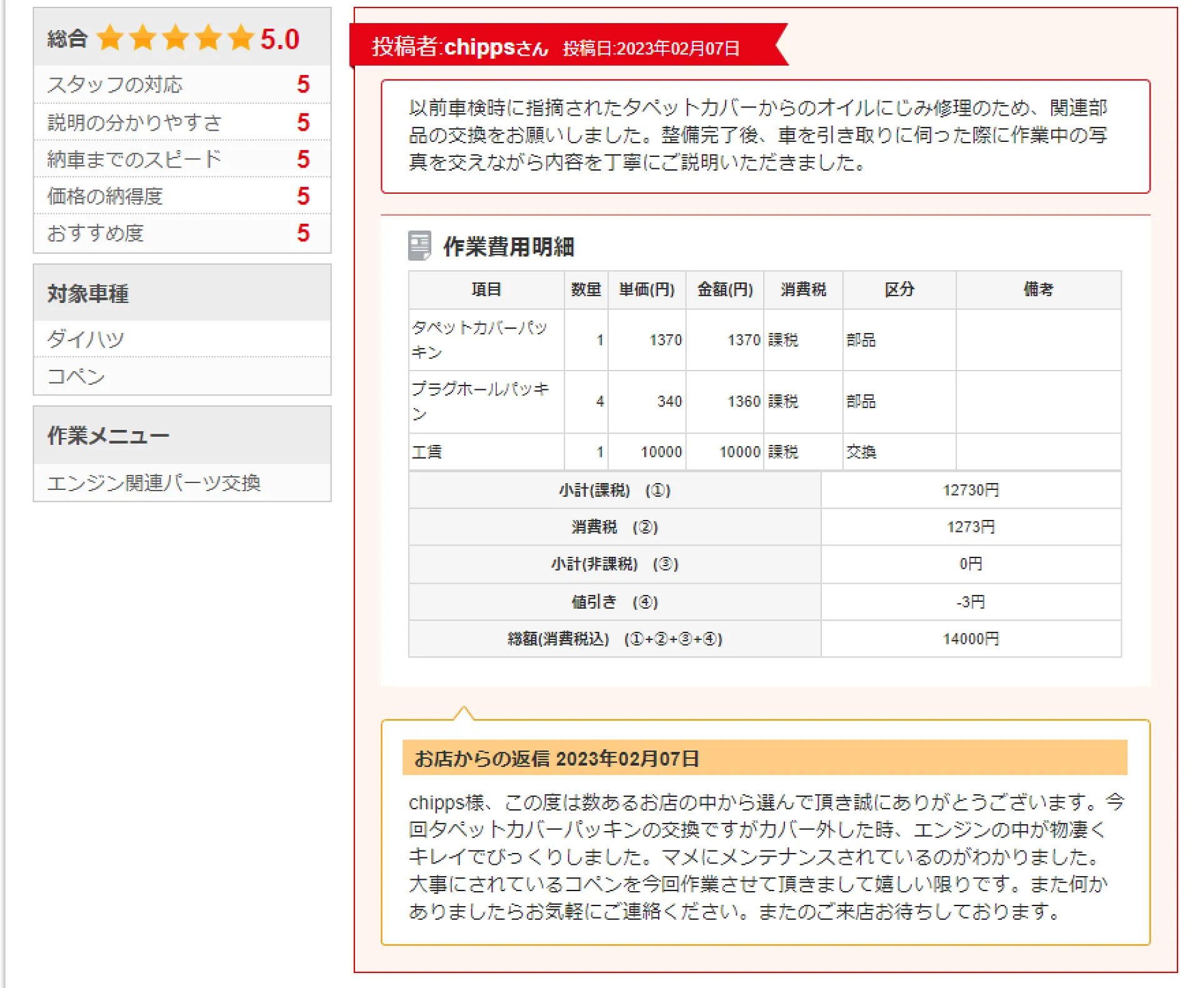Select コペン vehicle model entry
This screenshot has height=988, width=1200.
[76, 376]
